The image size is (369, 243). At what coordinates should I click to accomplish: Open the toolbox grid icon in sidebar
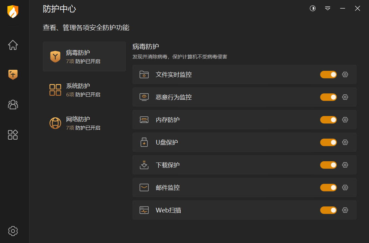click(x=13, y=135)
